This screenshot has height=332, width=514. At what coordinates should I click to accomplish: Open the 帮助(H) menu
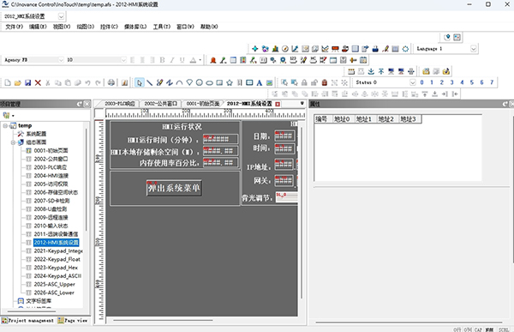point(209,27)
